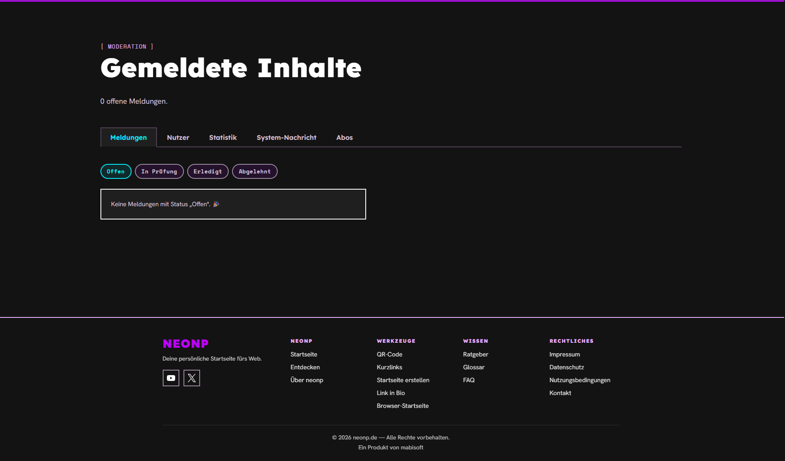Image resolution: width=785 pixels, height=461 pixels.
Task: Open the Datenschutz link
Action: 567,367
